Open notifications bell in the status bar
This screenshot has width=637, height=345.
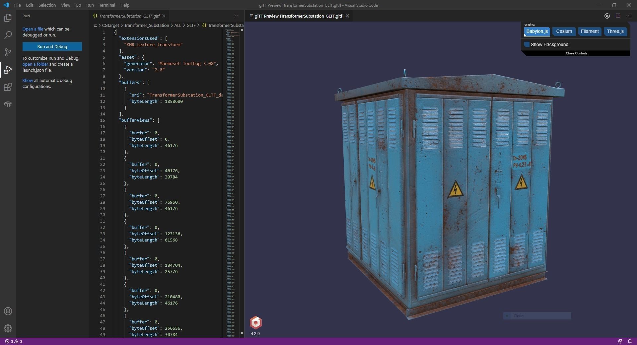pyautogui.click(x=629, y=341)
